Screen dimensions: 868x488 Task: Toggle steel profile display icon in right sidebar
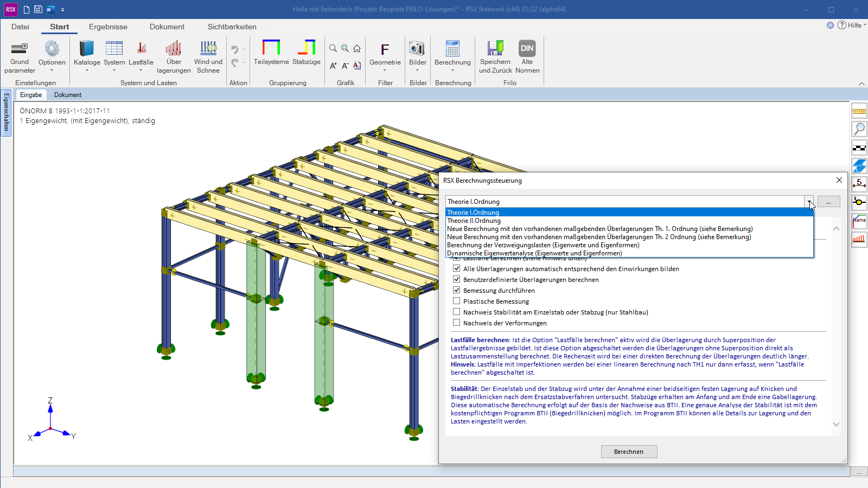click(859, 166)
